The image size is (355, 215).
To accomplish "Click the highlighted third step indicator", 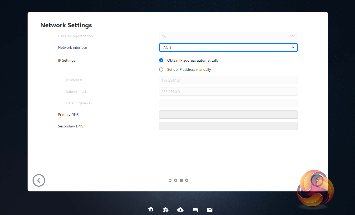I will pyautogui.click(x=181, y=180).
